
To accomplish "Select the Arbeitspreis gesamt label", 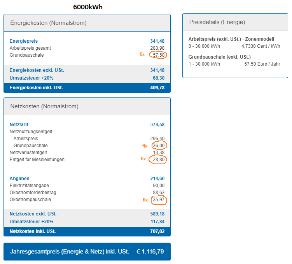I will pyautogui.click(x=30, y=48).
